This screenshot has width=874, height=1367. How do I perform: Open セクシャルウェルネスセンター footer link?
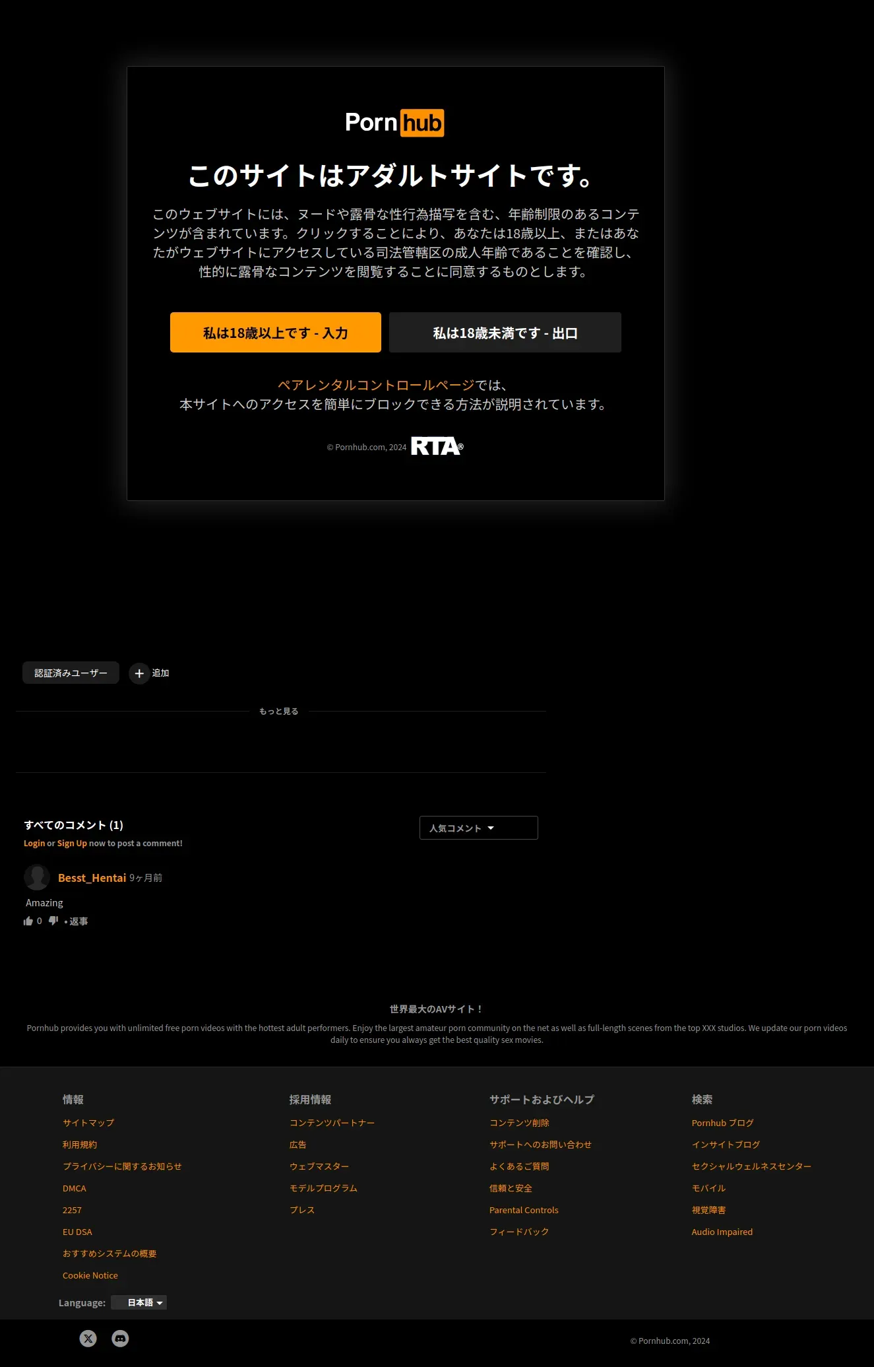click(751, 1166)
